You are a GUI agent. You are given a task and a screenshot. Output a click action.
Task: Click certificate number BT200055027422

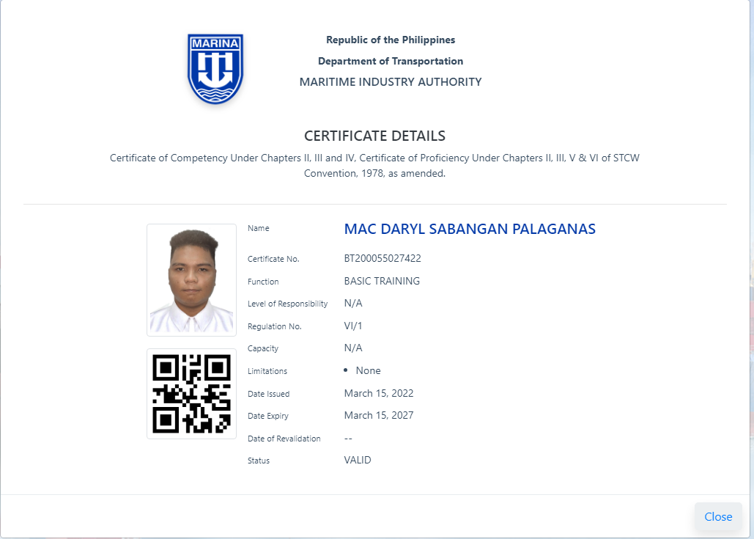(x=382, y=258)
